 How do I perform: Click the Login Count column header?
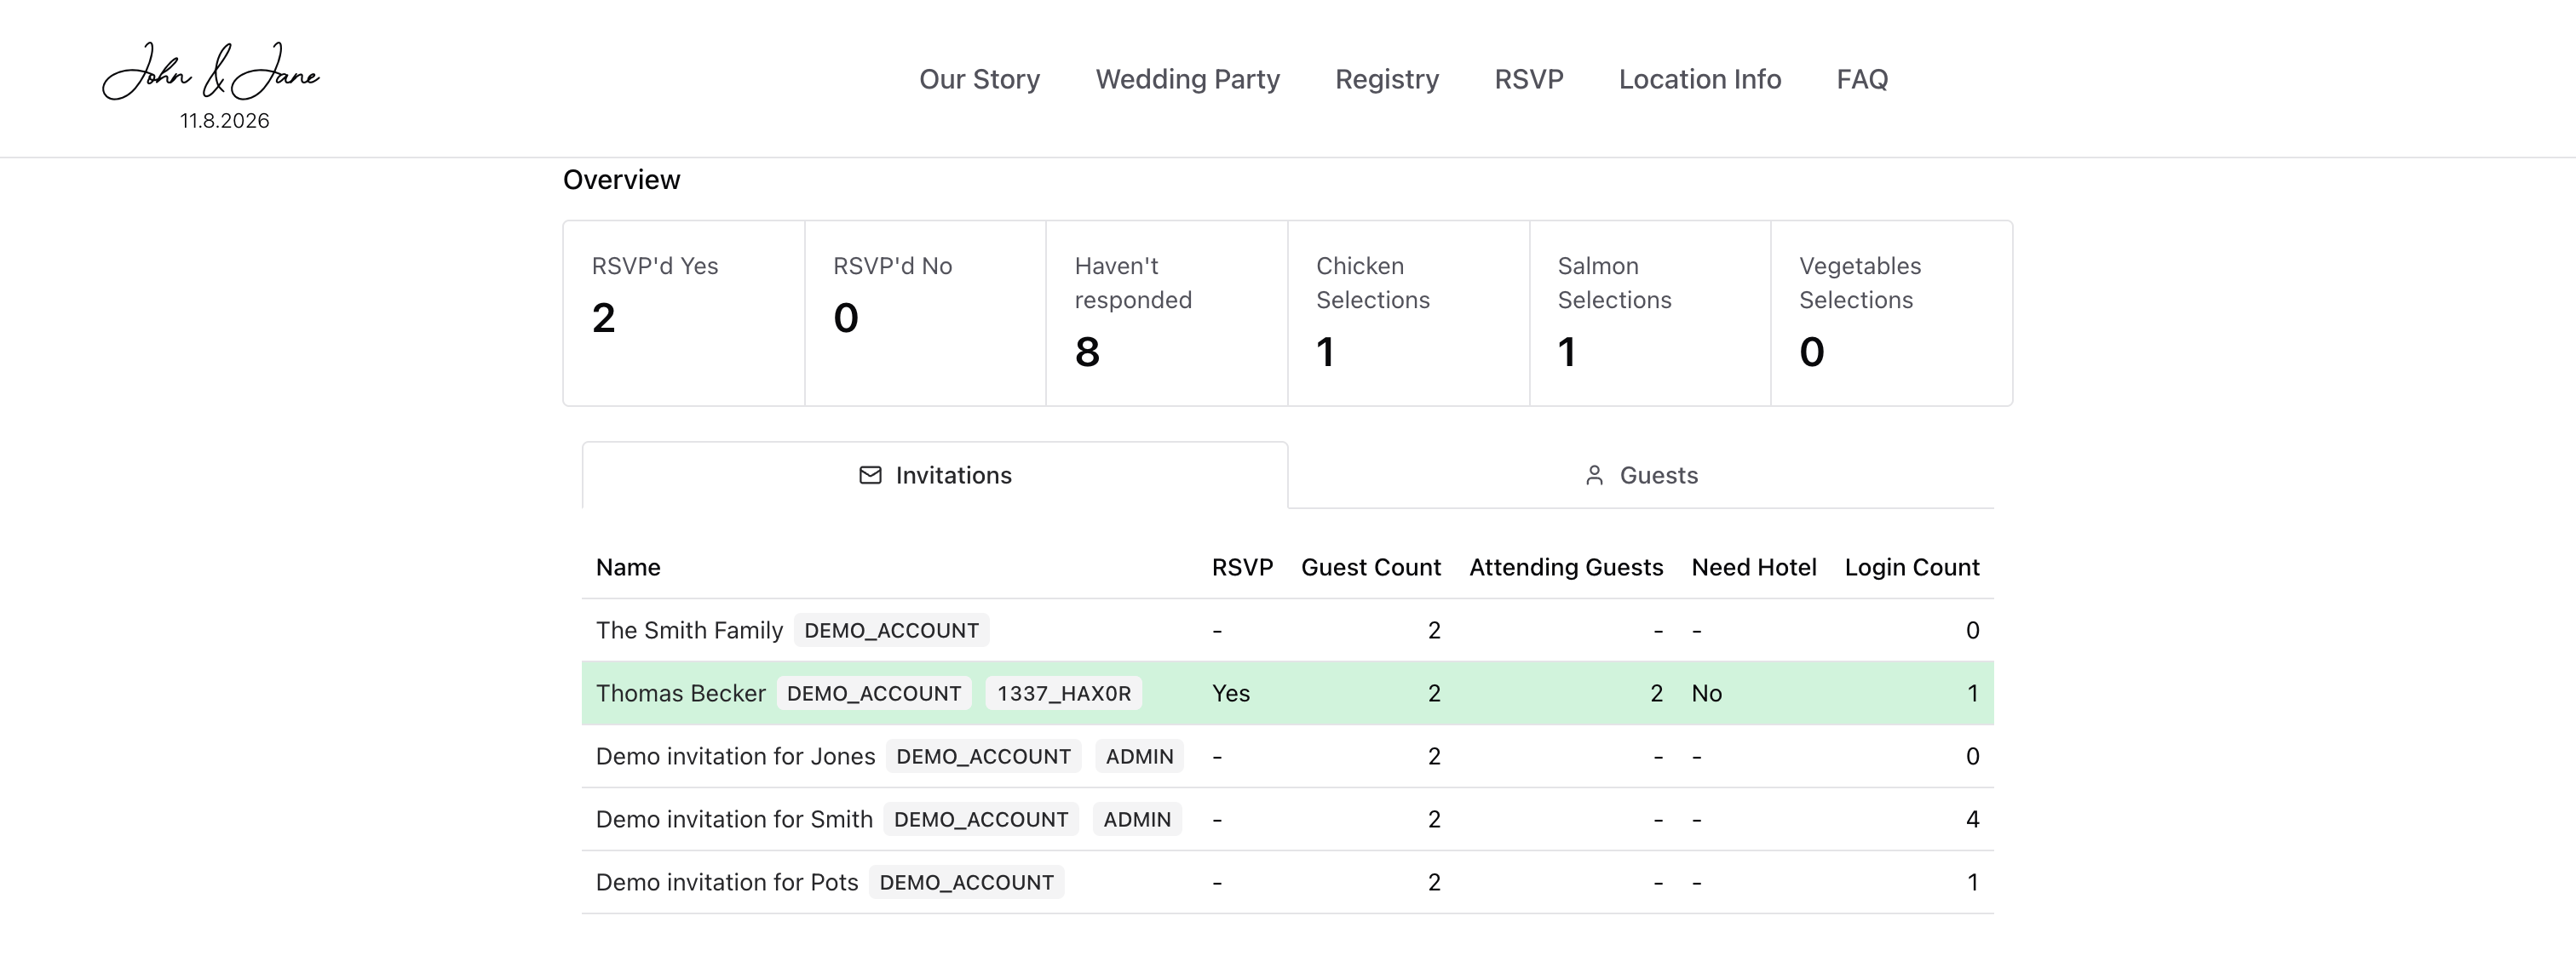click(1911, 568)
